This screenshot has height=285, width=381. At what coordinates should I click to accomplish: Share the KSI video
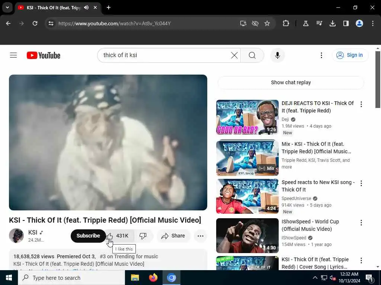click(173, 236)
